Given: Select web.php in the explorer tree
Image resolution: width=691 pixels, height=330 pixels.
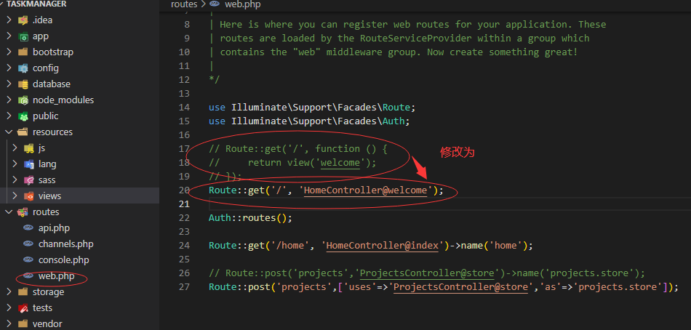Looking at the screenshot, I should 56,276.
